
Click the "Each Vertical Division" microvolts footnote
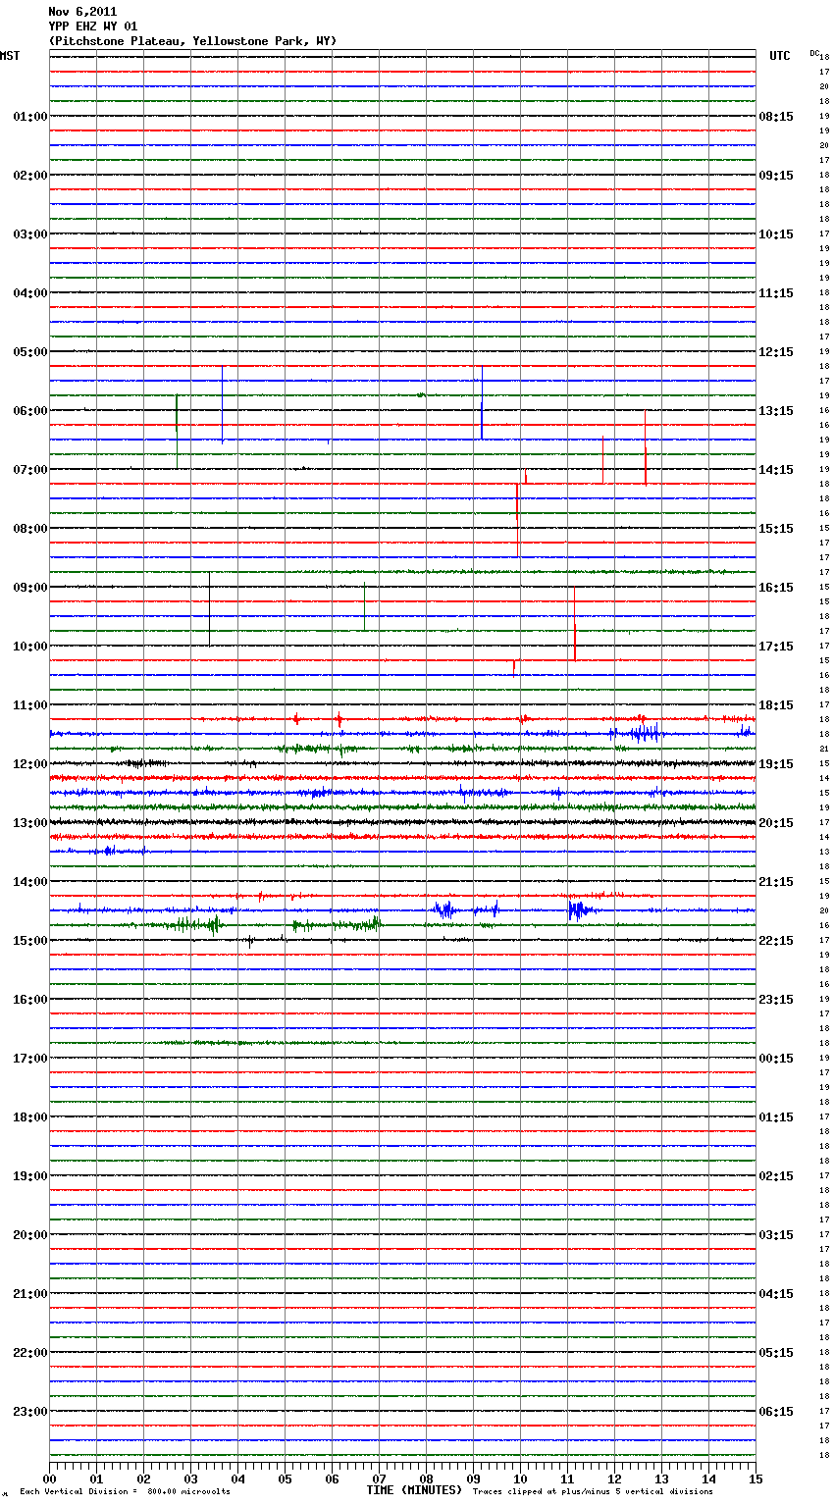pyautogui.click(x=125, y=1492)
